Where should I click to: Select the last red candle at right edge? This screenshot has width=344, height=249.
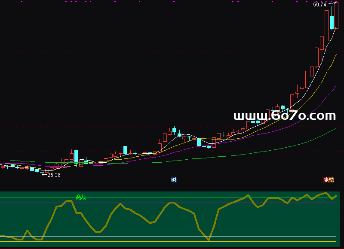(x=337, y=15)
